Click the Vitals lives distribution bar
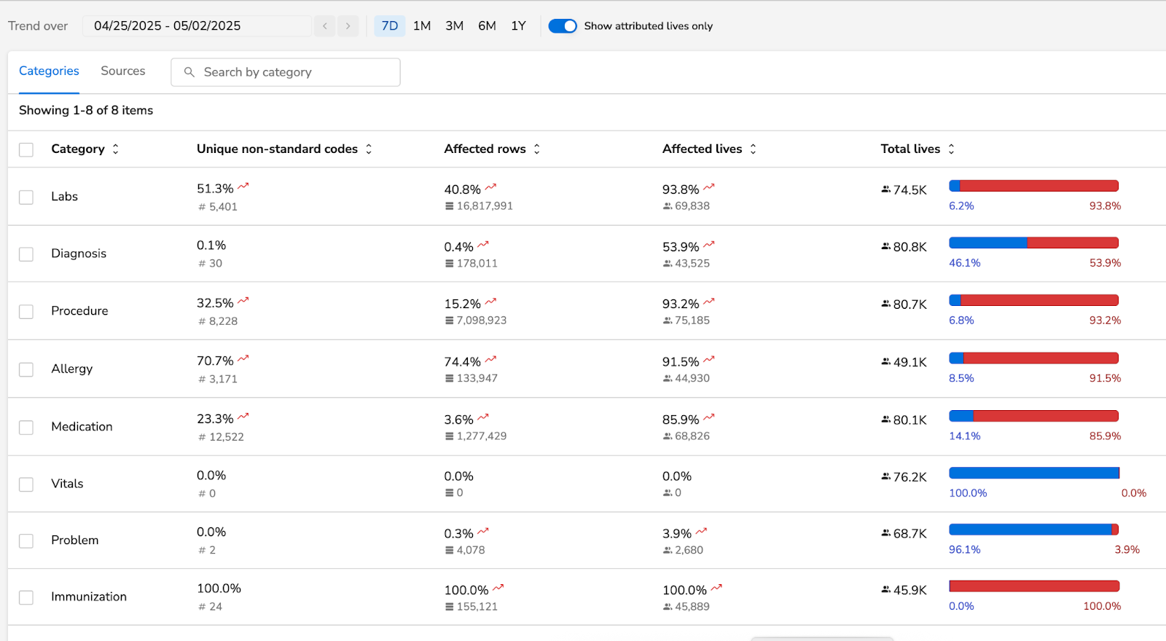Viewport: 1166px width, 641px height. [x=1033, y=473]
